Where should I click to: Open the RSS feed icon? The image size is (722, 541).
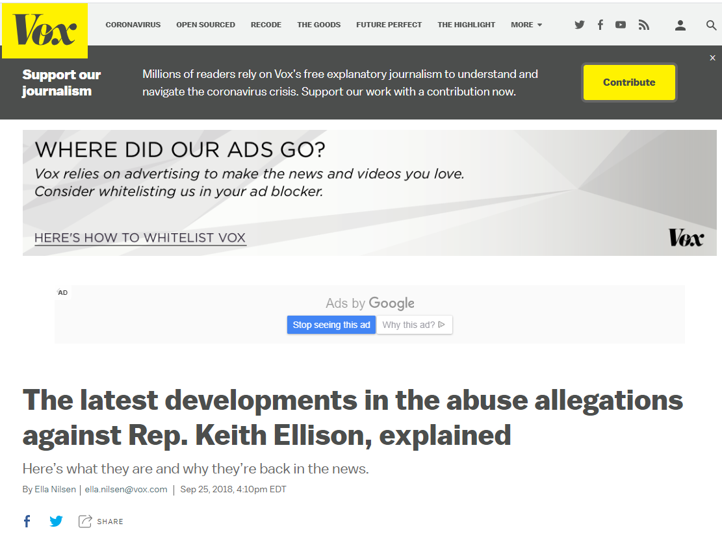[644, 25]
